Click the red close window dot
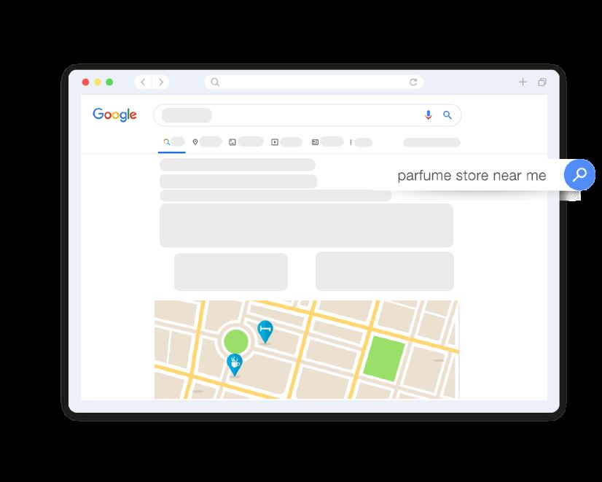 click(x=85, y=82)
